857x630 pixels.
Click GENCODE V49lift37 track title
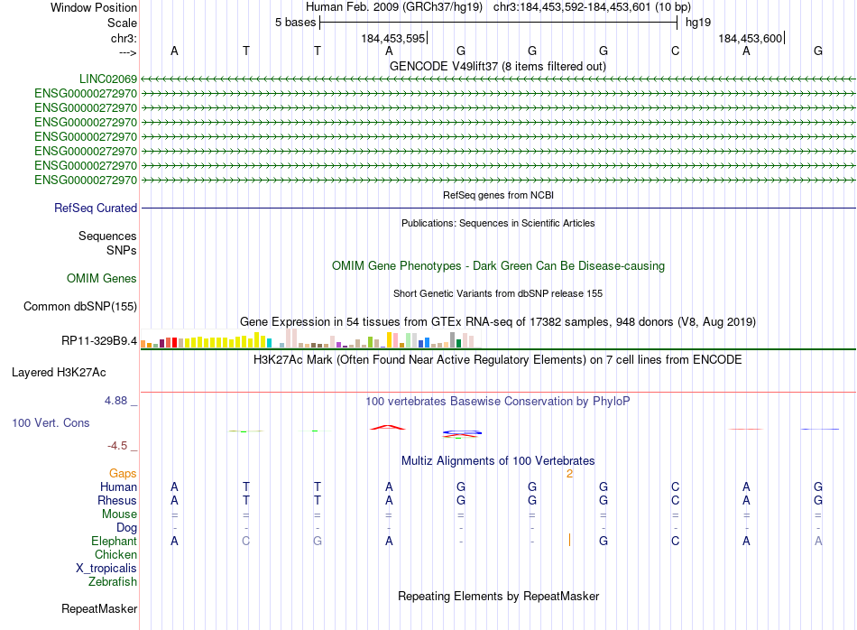point(497,66)
